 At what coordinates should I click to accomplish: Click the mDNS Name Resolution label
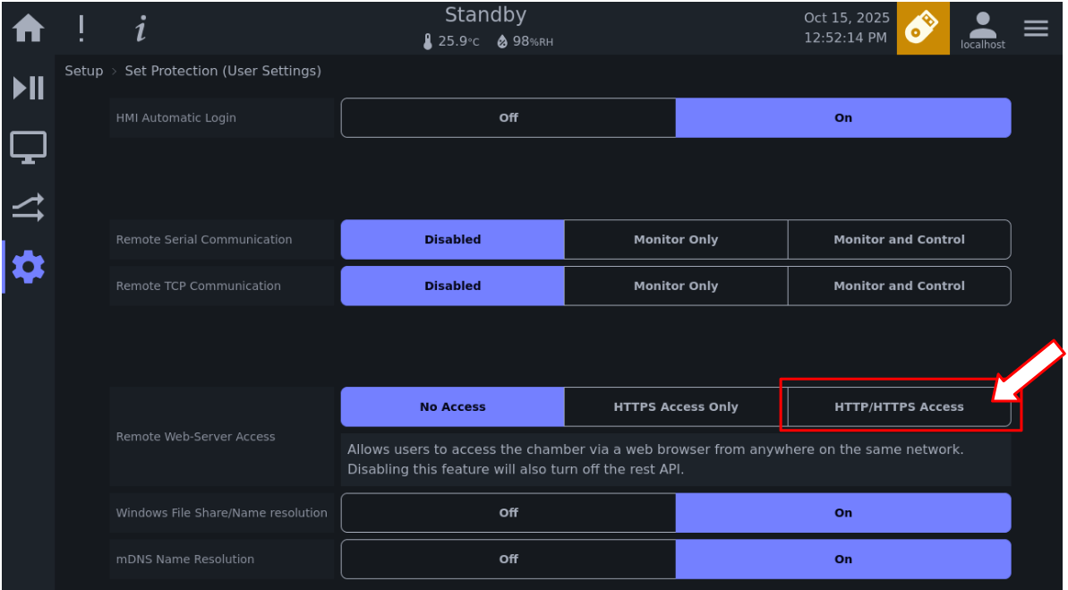click(x=184, y=560)
